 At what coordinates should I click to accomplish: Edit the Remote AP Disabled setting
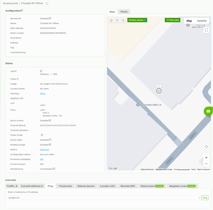pos(50,18)
